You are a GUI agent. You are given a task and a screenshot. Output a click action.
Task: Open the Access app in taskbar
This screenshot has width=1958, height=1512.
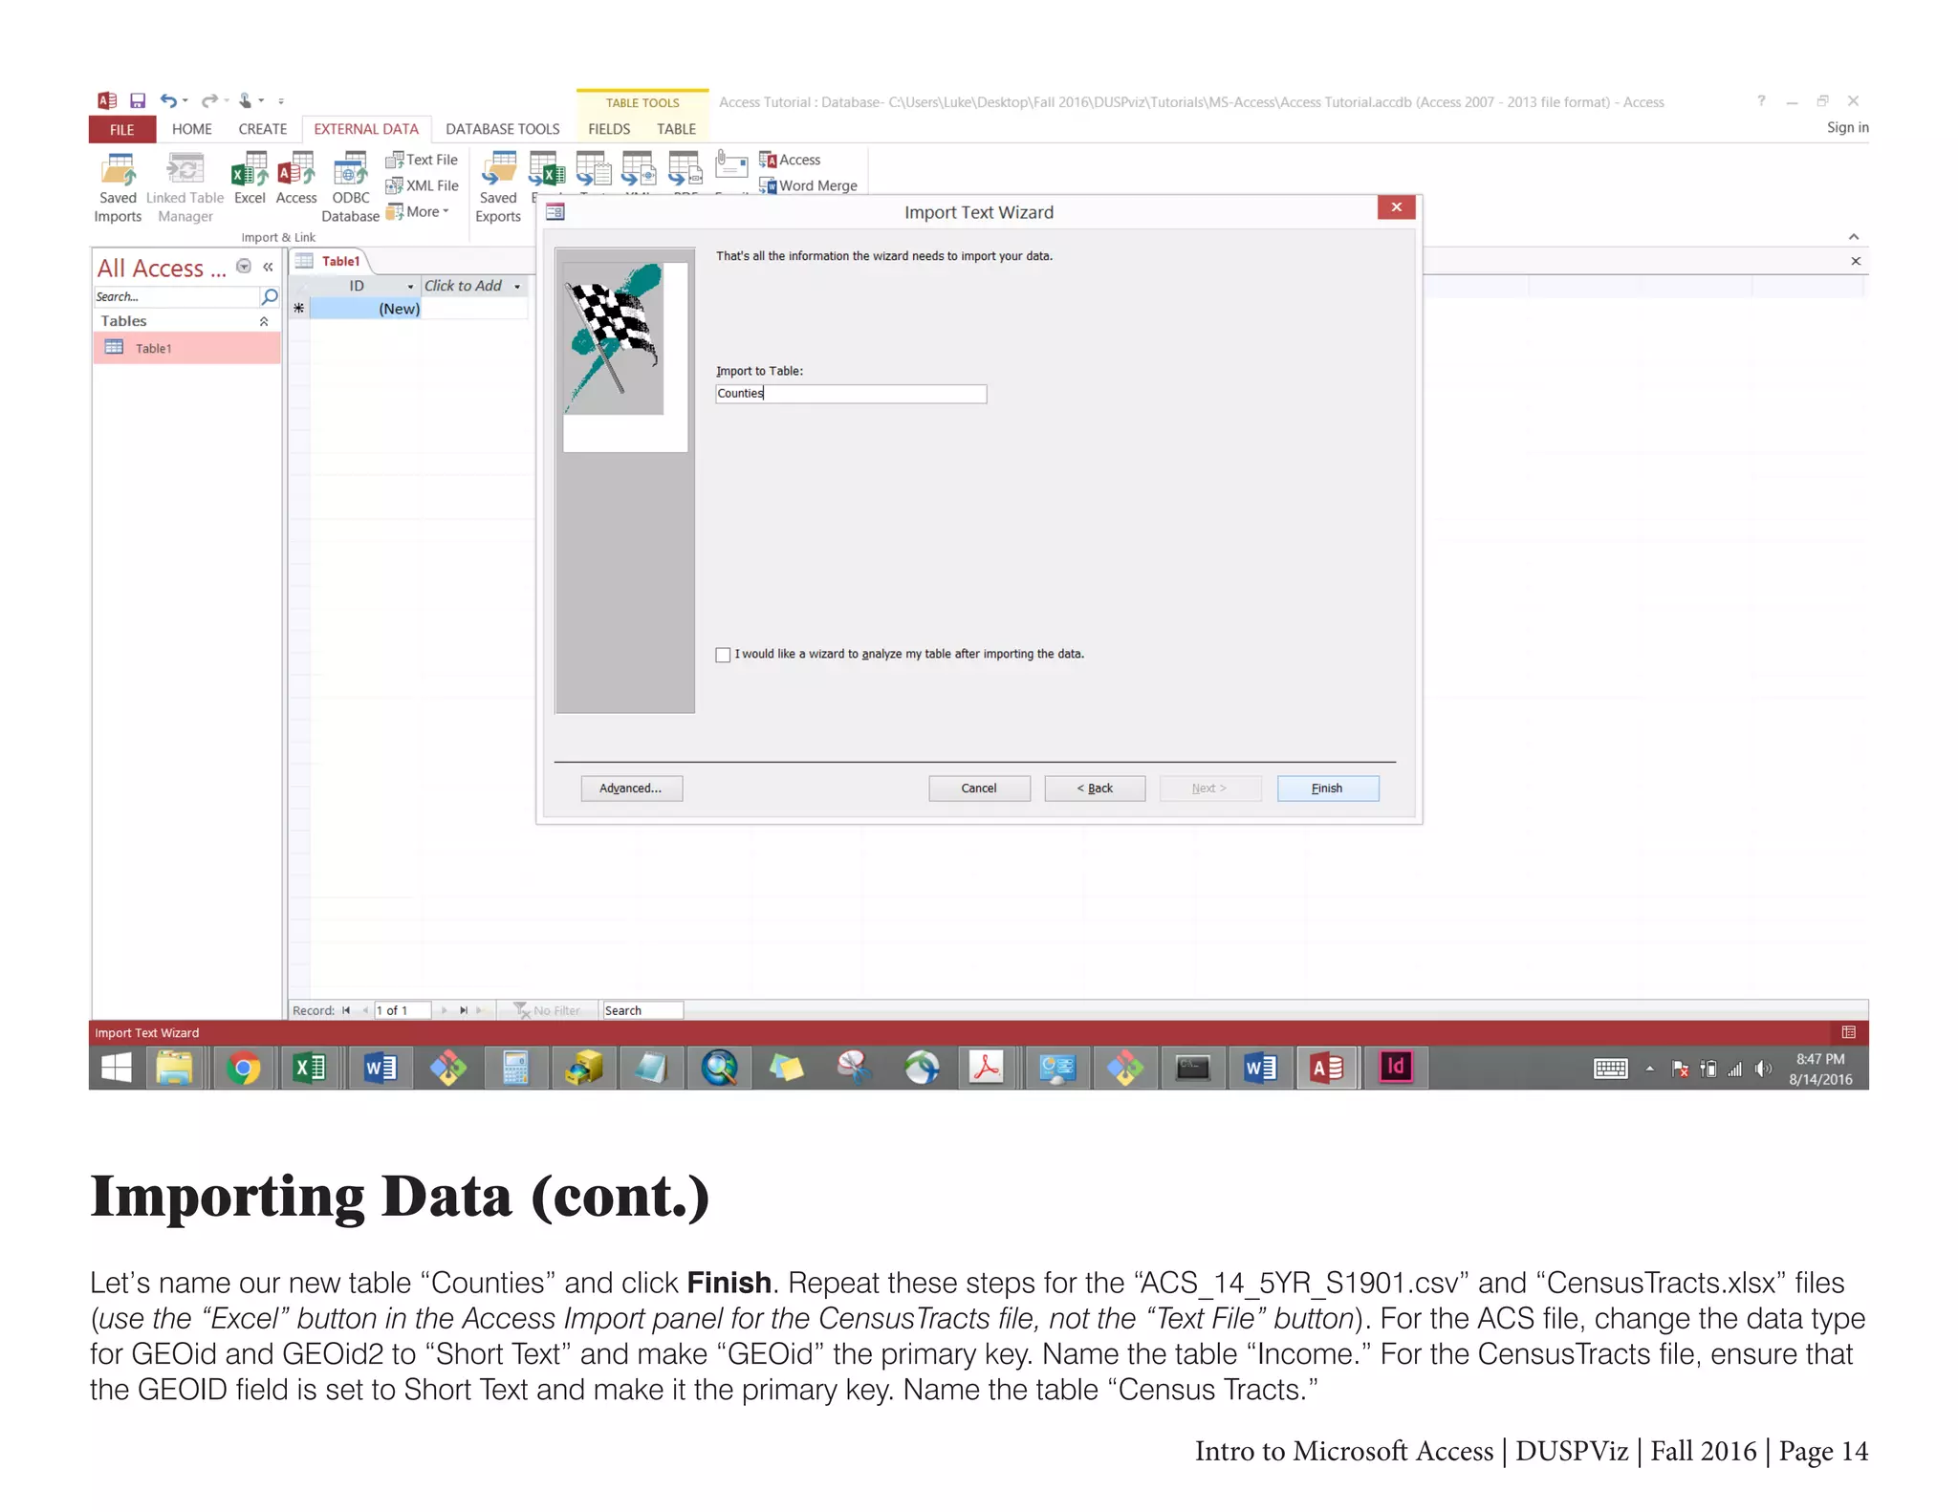pyautogui.click(x=1327, y=1068)
